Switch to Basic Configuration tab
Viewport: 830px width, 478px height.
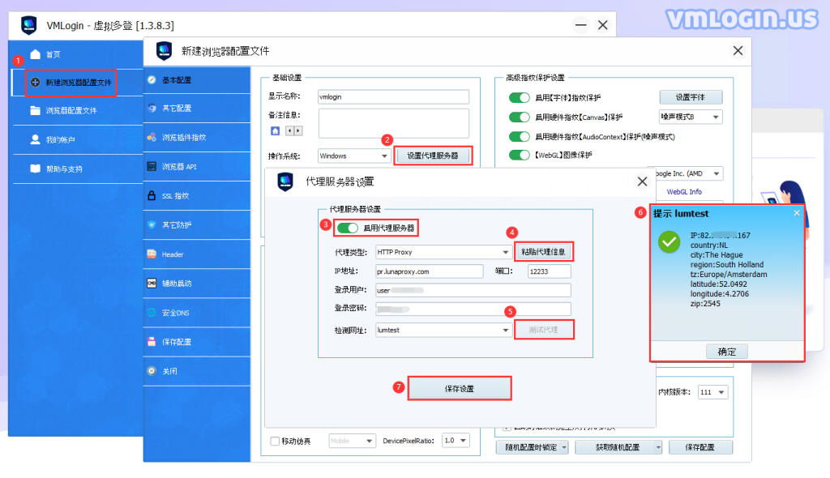pyautogui.click(x=196, y=80)
